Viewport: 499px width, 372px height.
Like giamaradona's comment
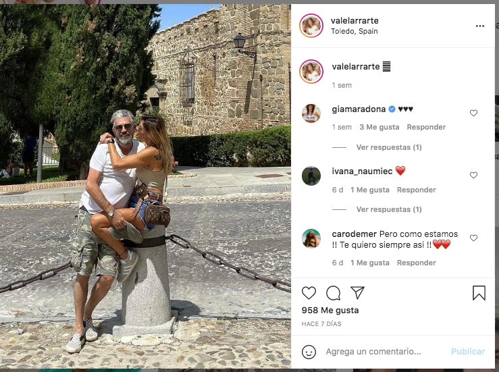click(473, 113)
